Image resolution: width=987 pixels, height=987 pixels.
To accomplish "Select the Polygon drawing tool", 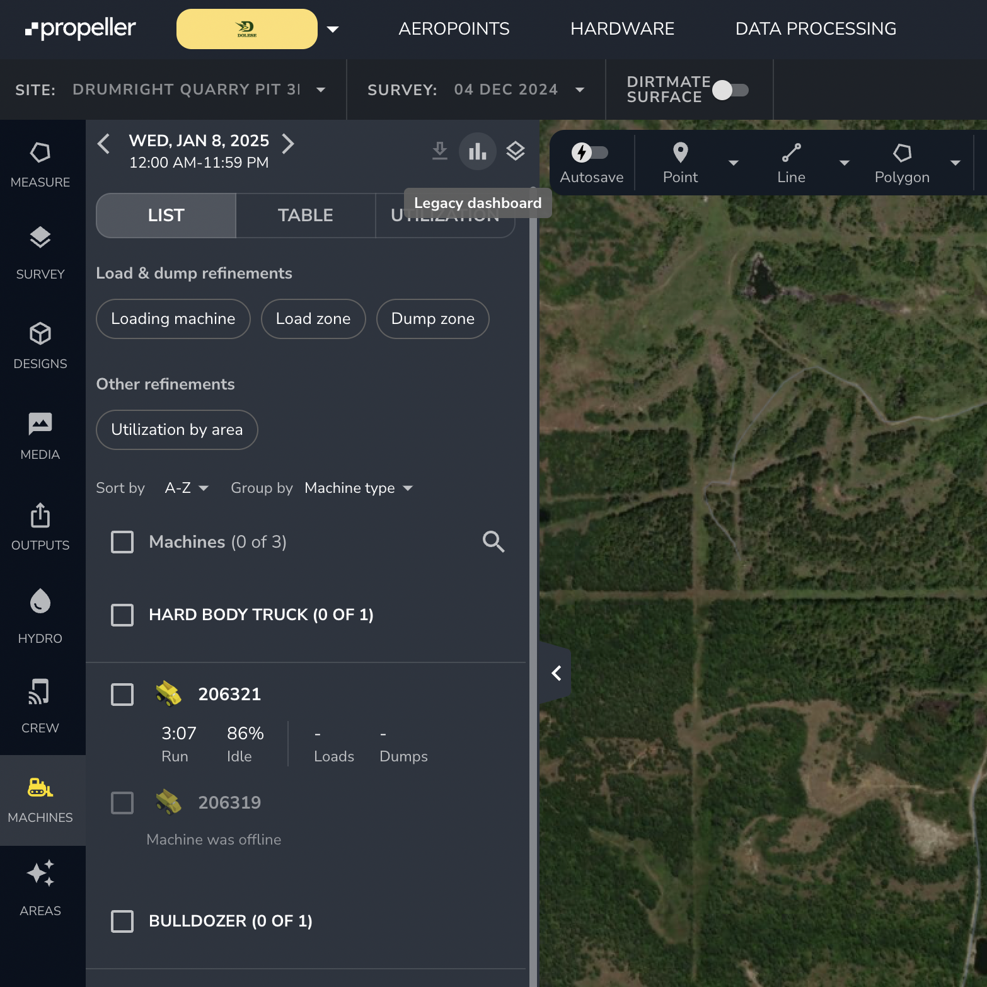I will (902, 162).
